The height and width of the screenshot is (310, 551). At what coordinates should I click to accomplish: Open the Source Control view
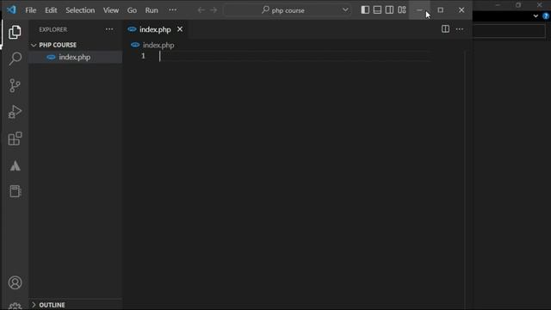15,85
